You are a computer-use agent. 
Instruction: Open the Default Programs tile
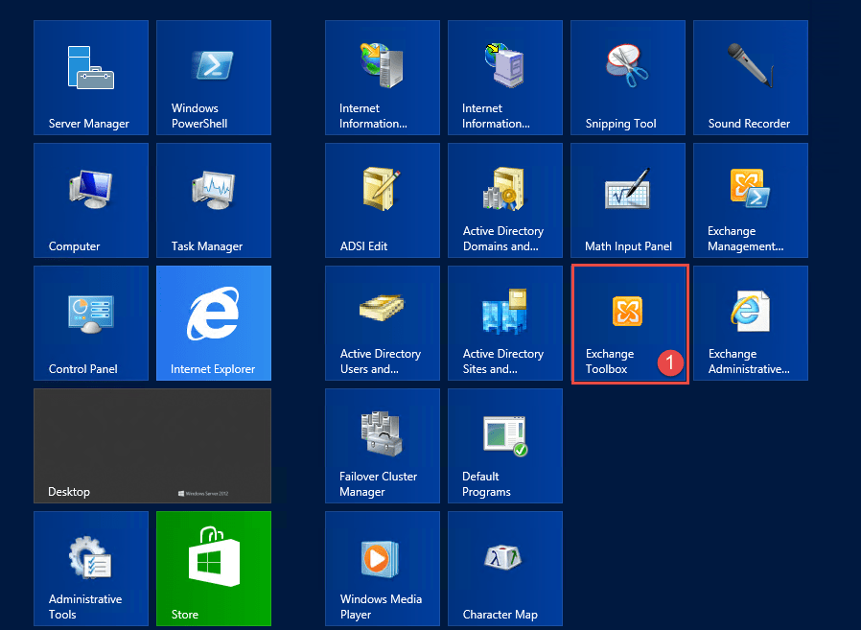pos(505,446)
